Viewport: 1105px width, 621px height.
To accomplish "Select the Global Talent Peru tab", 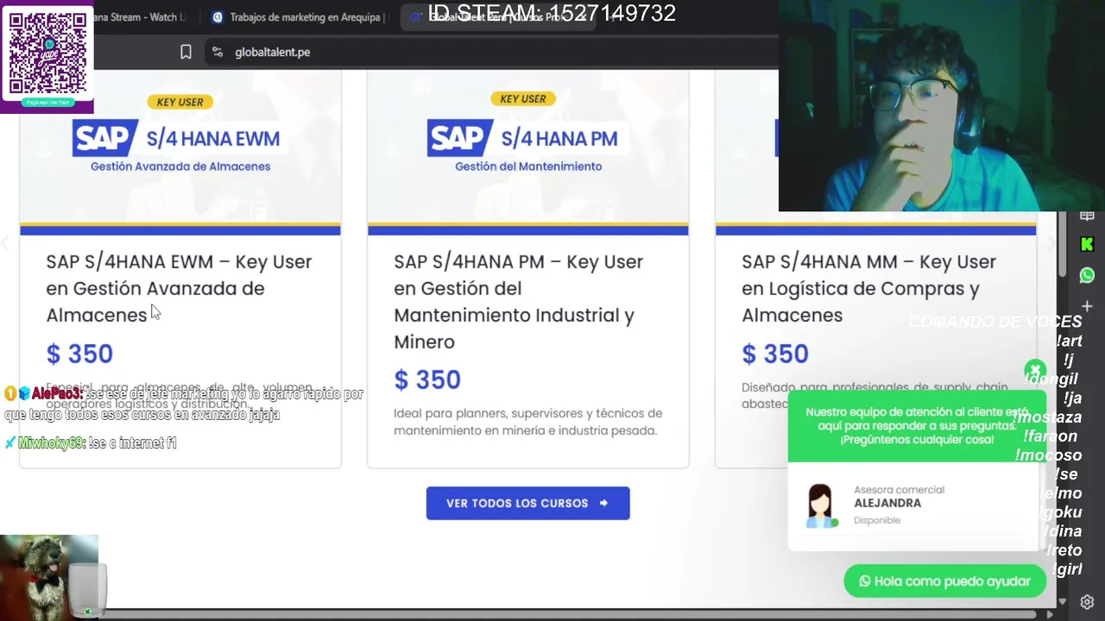I will click(497, 17).
